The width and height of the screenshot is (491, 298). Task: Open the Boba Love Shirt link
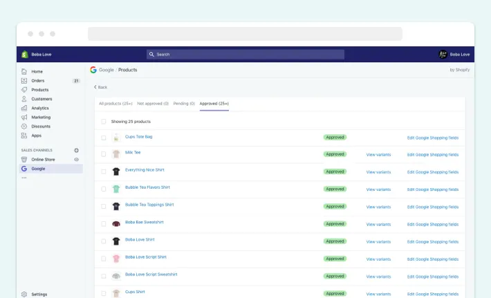(x=140, y=239)
